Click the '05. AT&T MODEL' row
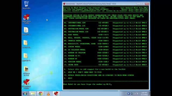 (106, 35)
